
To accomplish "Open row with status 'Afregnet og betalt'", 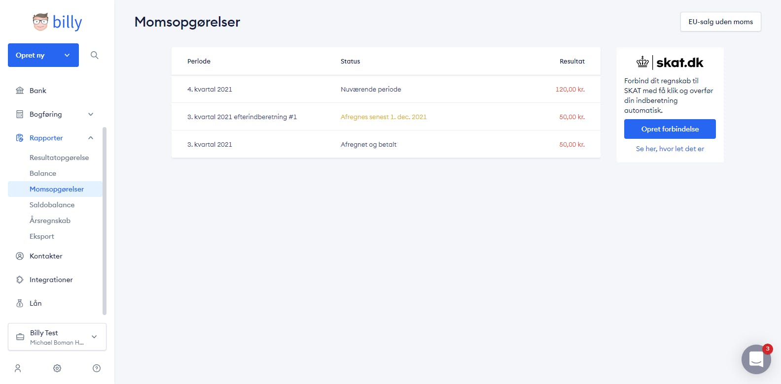I will (x=386, y=144).
